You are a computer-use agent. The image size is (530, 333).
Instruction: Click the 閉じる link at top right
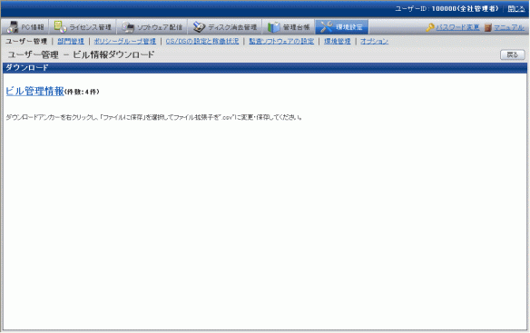(x=516, y=9)
